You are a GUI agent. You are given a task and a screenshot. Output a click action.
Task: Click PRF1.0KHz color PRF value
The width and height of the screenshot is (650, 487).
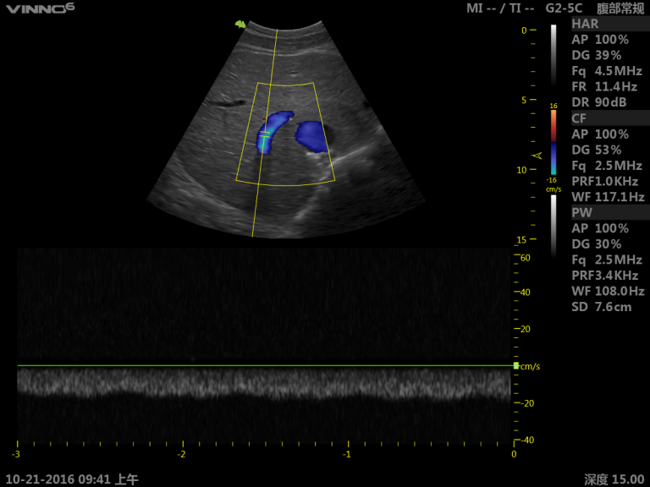(x=605, y=182)
